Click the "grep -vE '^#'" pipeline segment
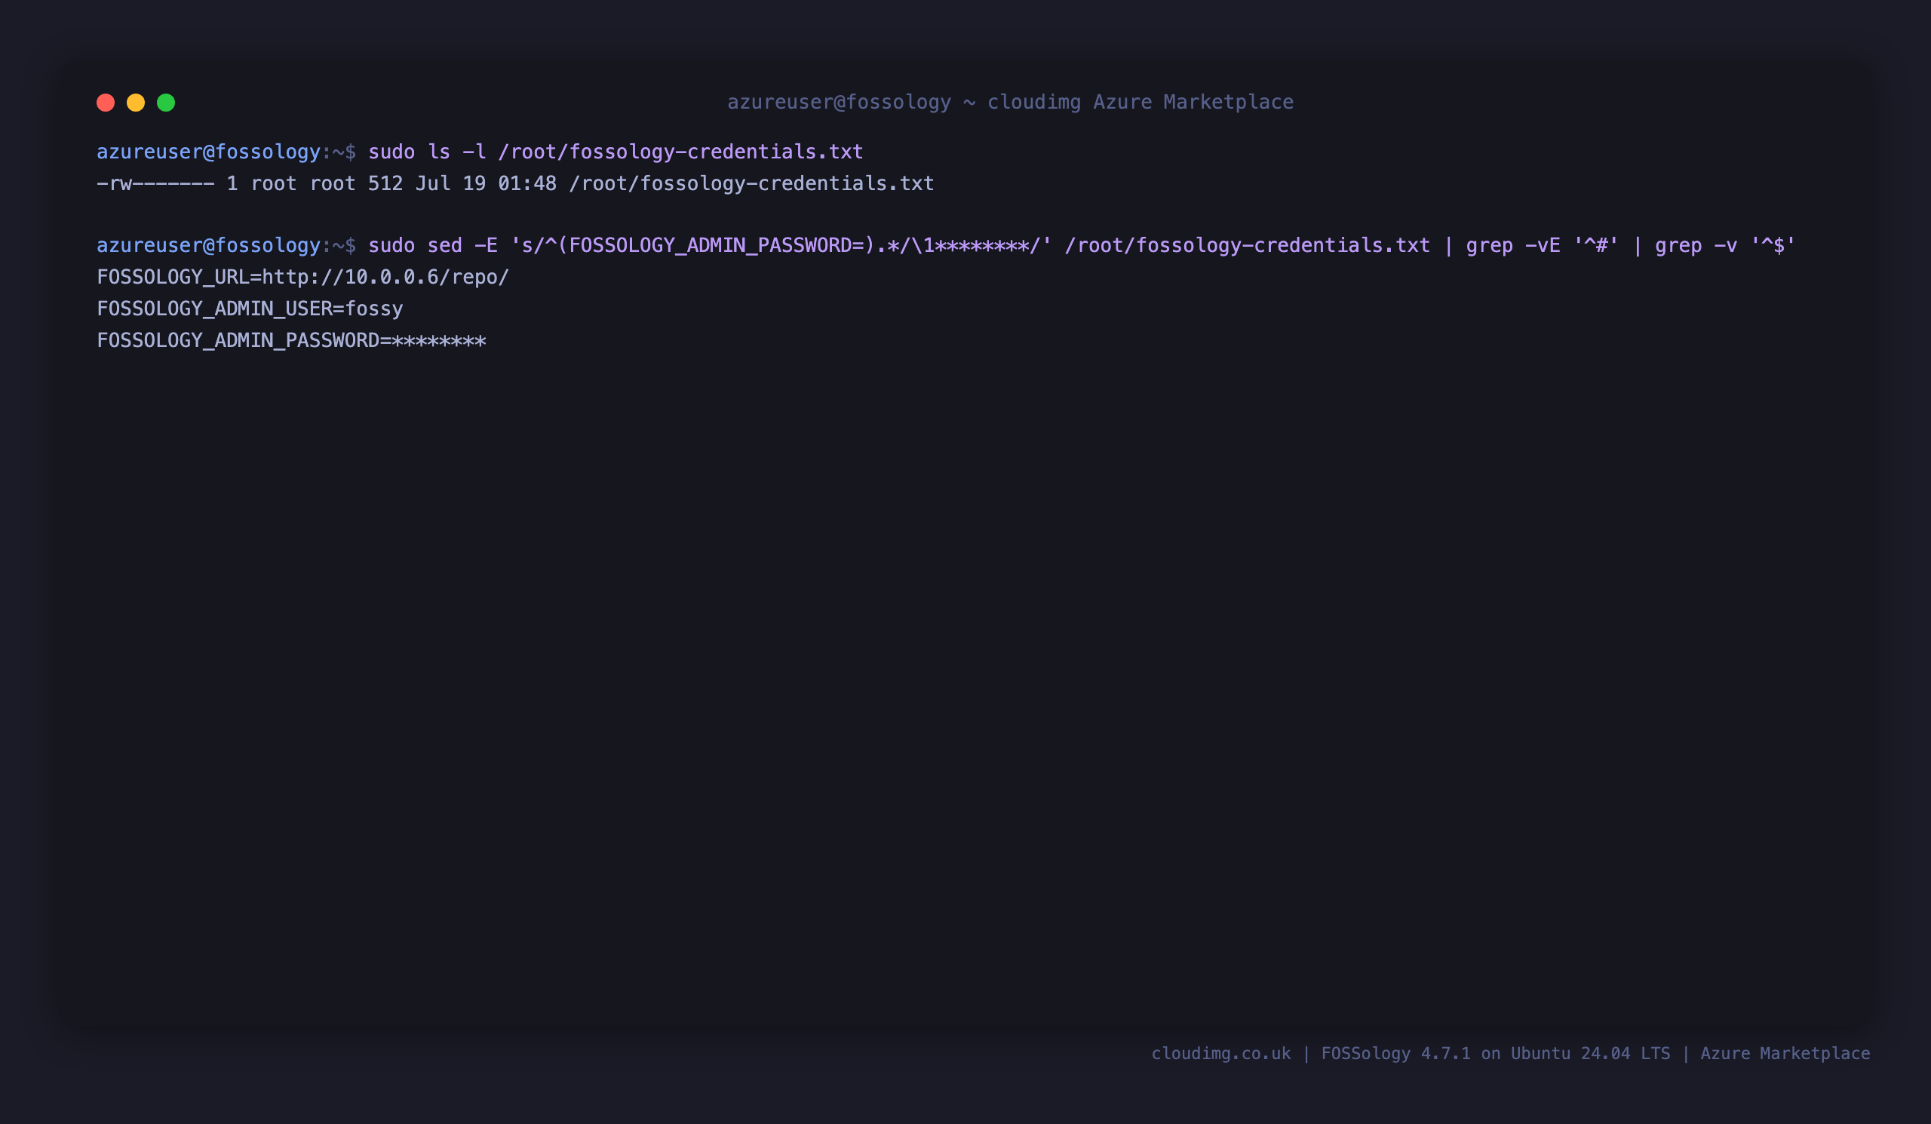The height and width of the screenshot is (1124, 1931). (x=1542, y=245)
